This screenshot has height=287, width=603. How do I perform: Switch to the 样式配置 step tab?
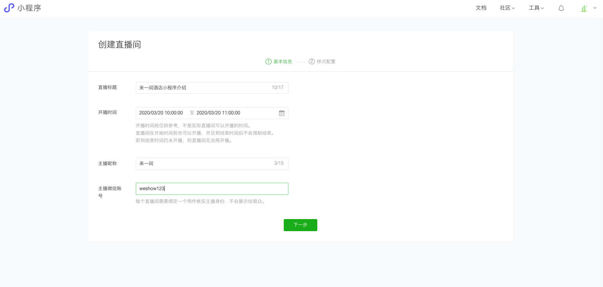326,61
